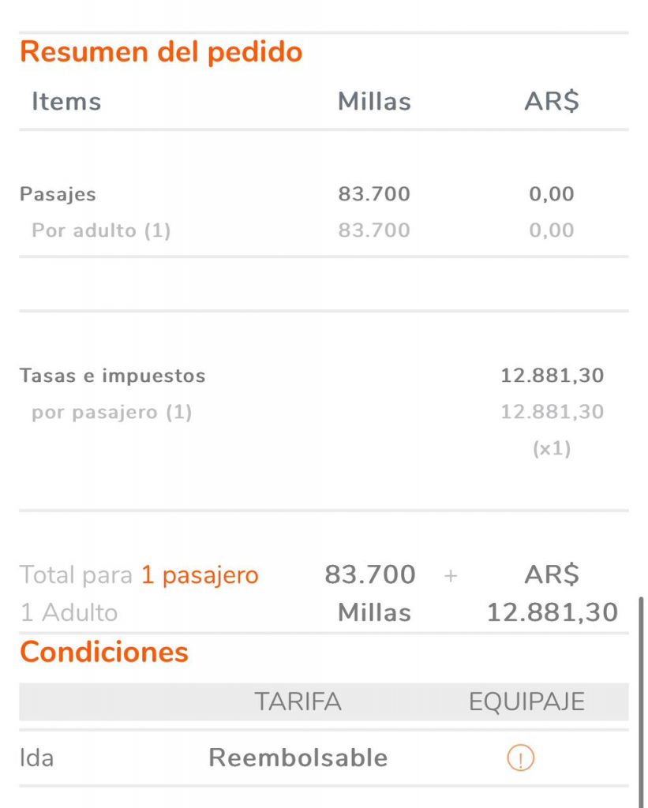Click the 'EQUIPAJE' column header
This screenshot has height=808, width=648.
click(x=527, y=701)
